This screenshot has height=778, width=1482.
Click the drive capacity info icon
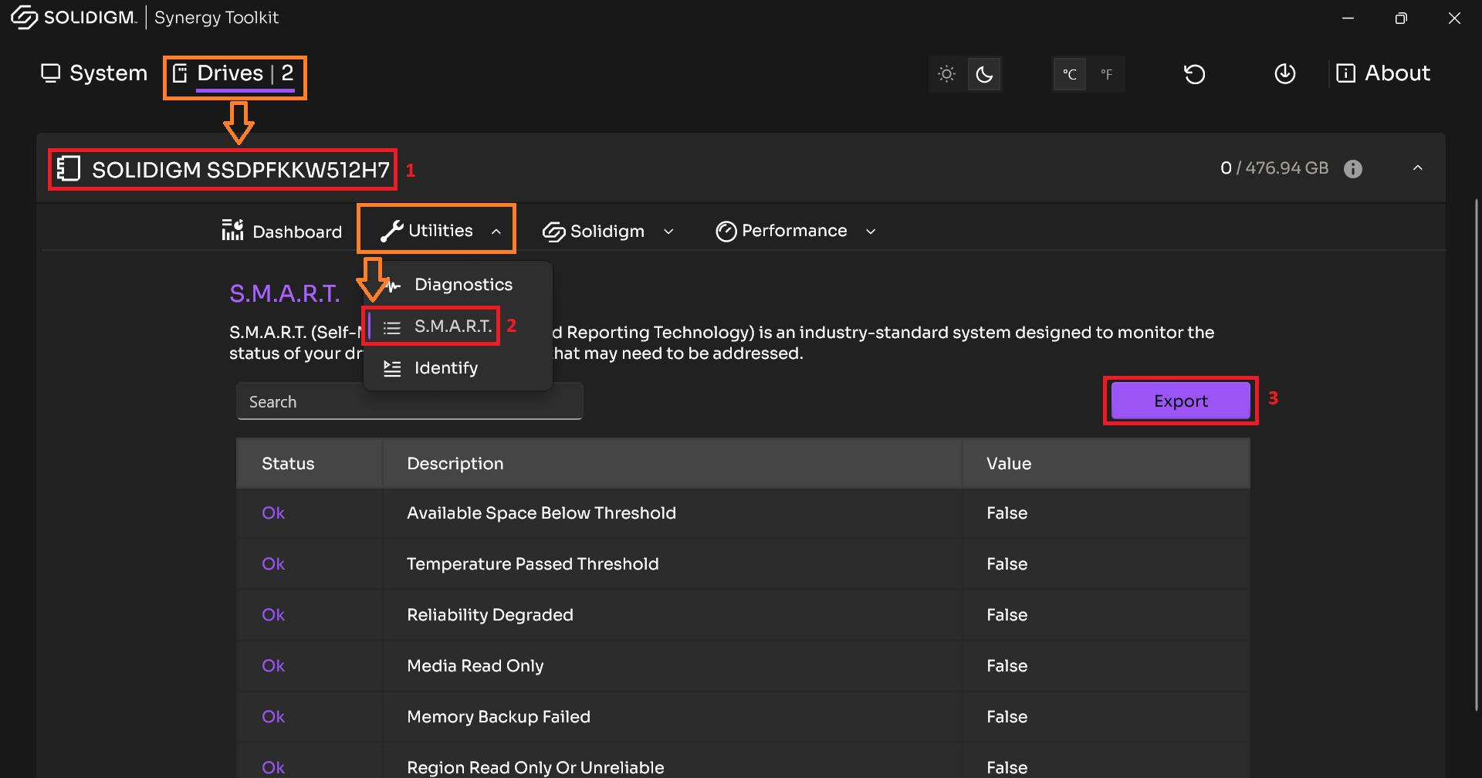[x=1353, y=169]
